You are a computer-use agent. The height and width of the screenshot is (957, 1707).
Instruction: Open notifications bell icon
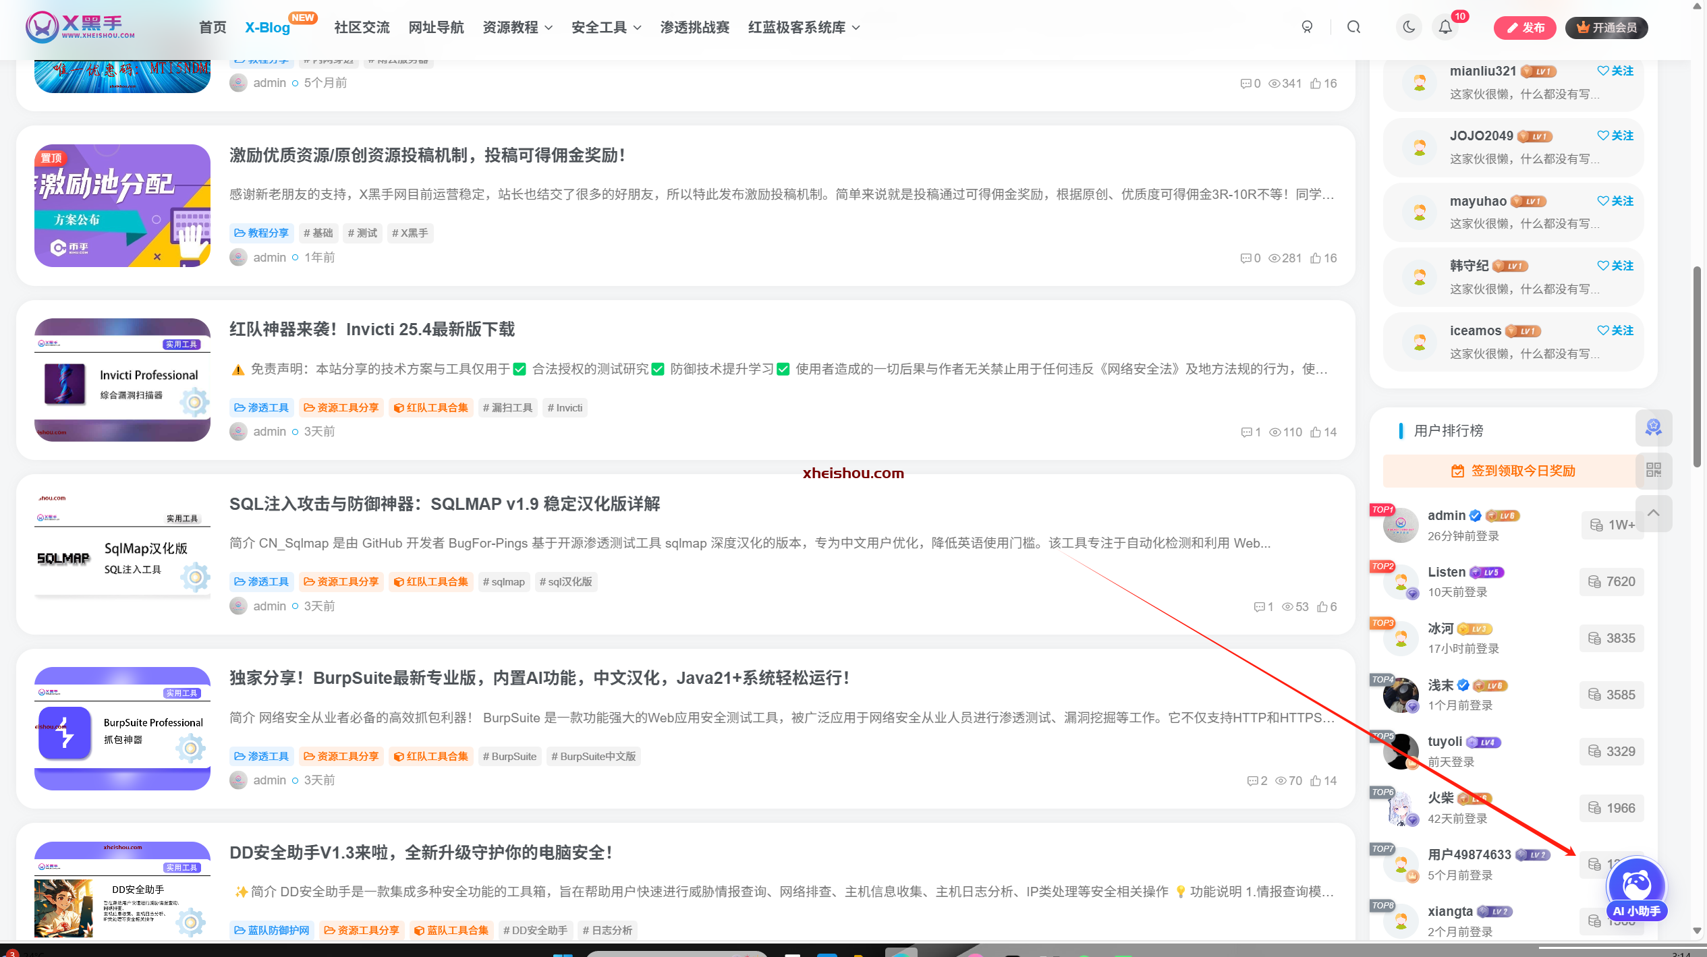(x=1445, y=27)
